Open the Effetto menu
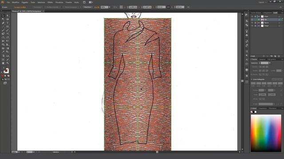The height and width of the screenshot is (159, 284). [50, 2]
